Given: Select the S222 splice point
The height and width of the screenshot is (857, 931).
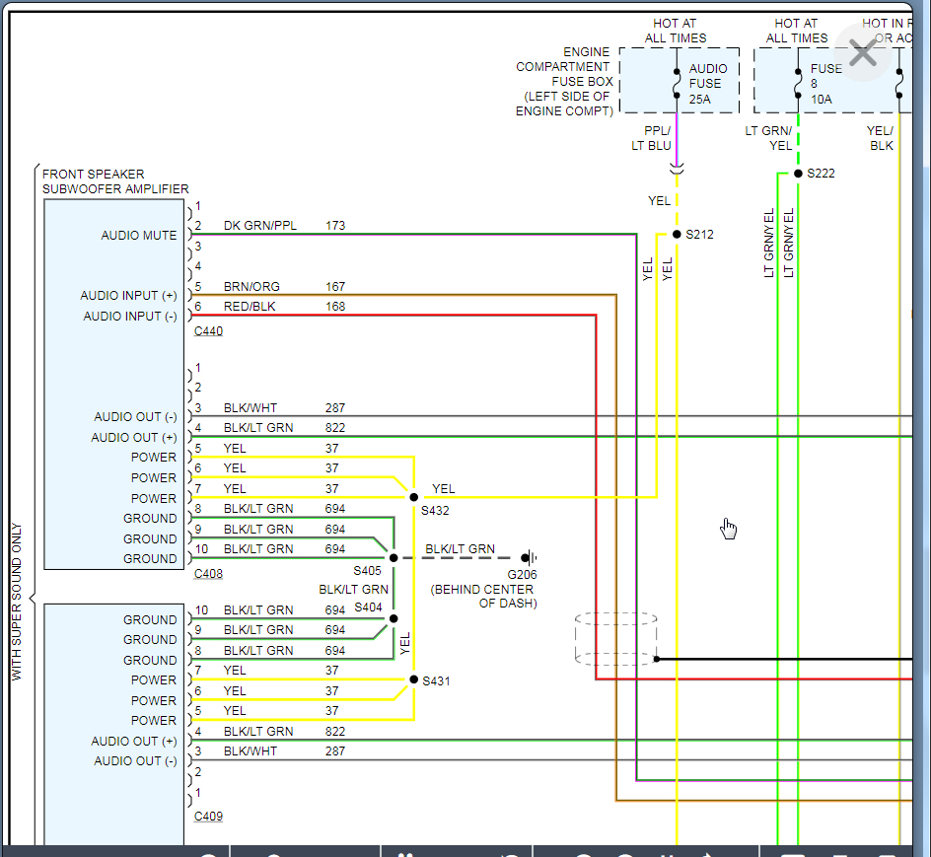Looking at the screenshot, I should coord(798,174).
